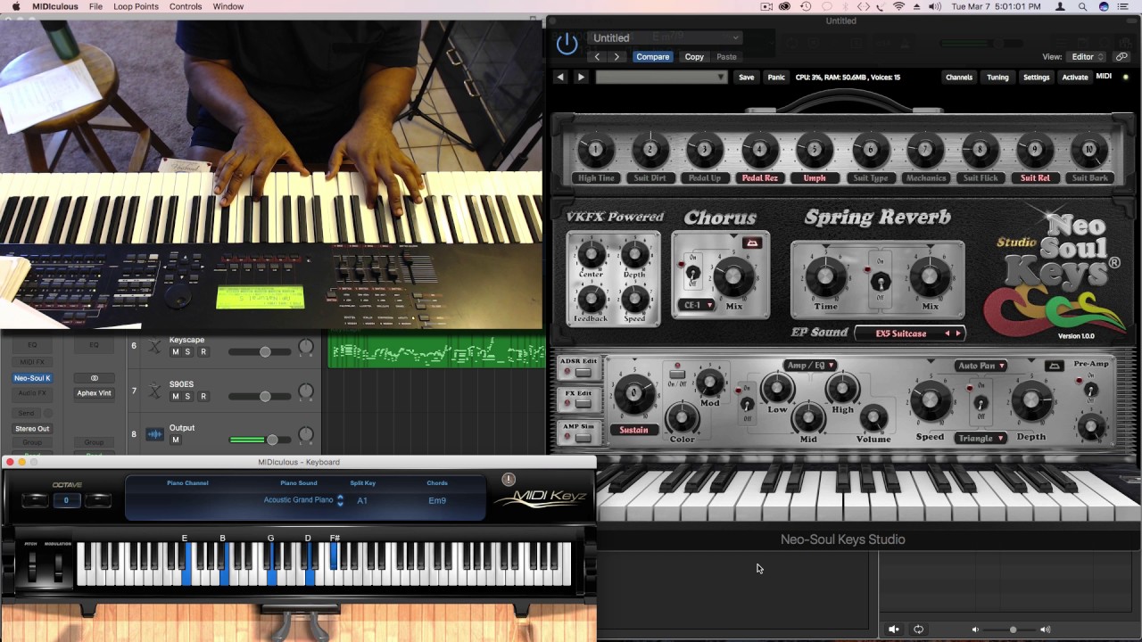
Task: Go to next setting with right chevron
Action: pos(617,57)
